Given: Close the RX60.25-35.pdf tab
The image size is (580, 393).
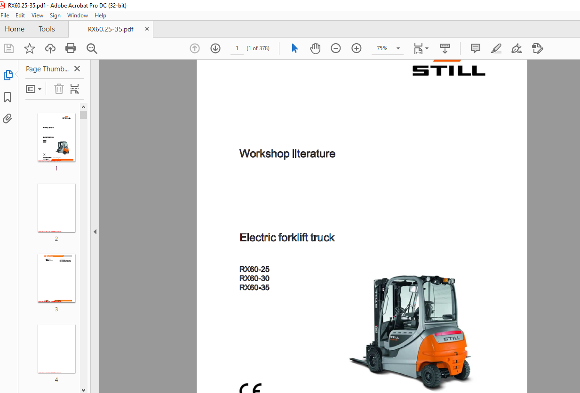Looking at the screenshot, I should (147, 29).
